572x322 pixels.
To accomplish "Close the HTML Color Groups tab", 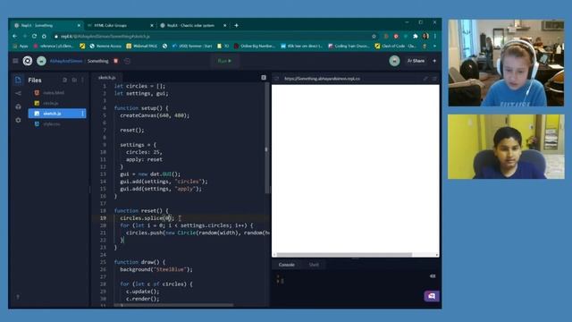I will (x=152, y=26).
